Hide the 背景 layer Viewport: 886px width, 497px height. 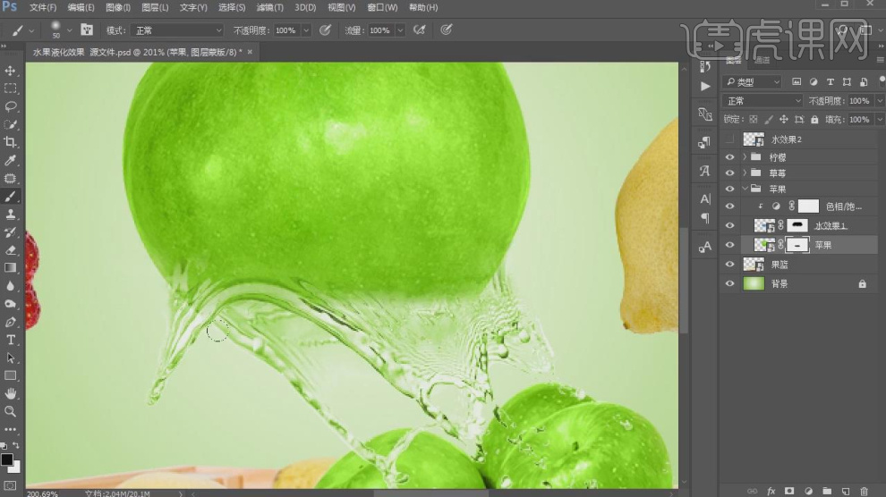pyautogui.click(x=730, y=283)
